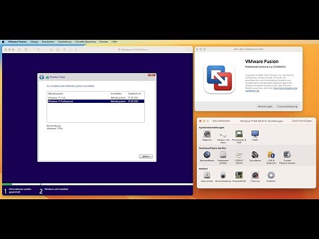The height and width of the screenshot is (239, 319).
Task: Open the vmware.com patents link
Action: click(x=285, y=88)
